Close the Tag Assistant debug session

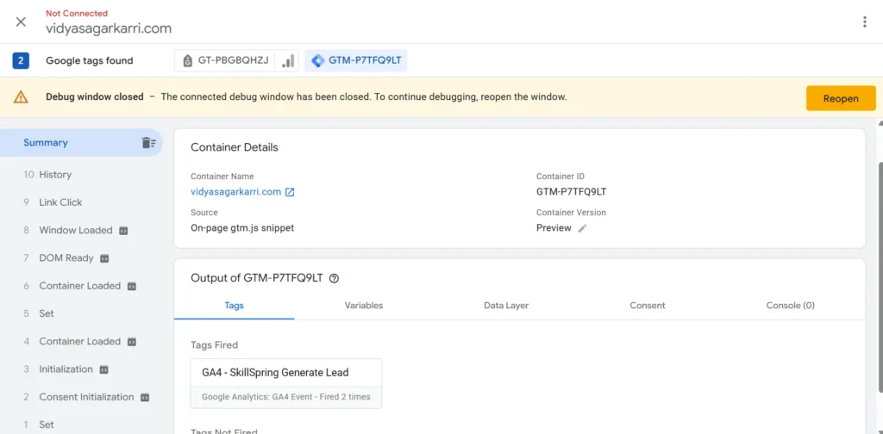pos(21,22)
